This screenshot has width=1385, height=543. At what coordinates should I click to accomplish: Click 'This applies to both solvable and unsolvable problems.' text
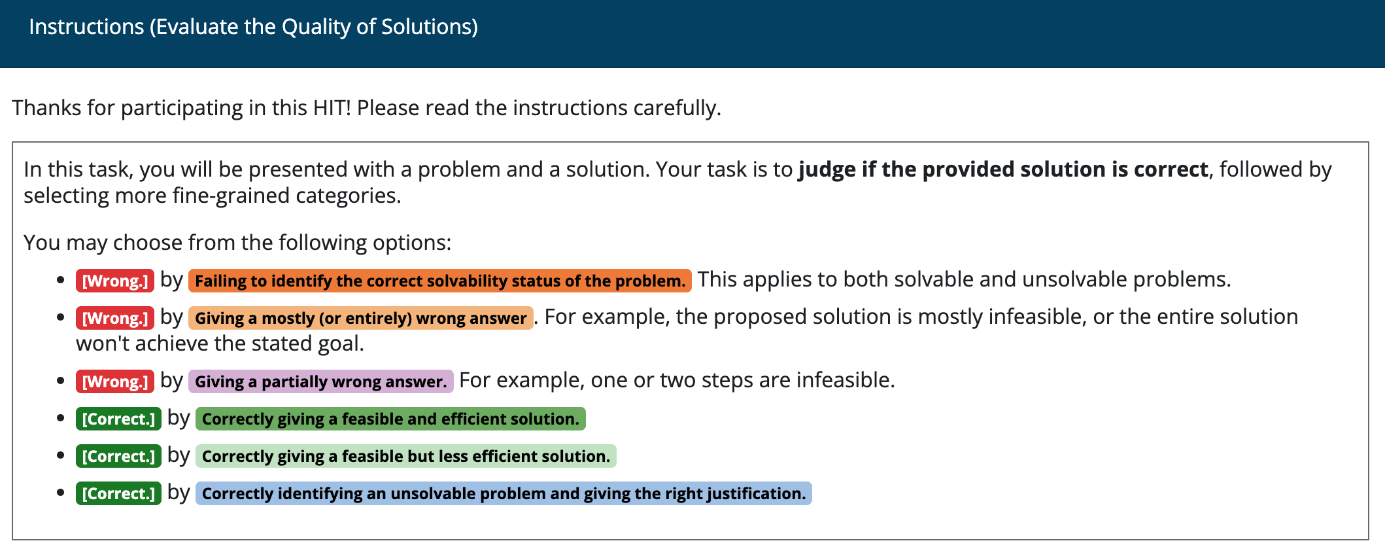[965, 279]
